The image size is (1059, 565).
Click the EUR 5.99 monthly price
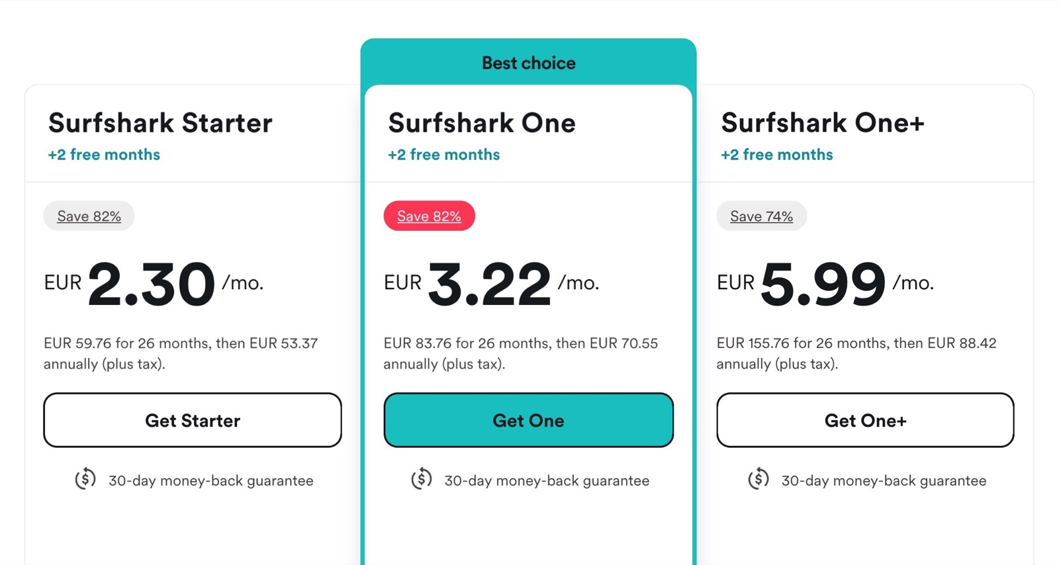[x=823, y=284]
